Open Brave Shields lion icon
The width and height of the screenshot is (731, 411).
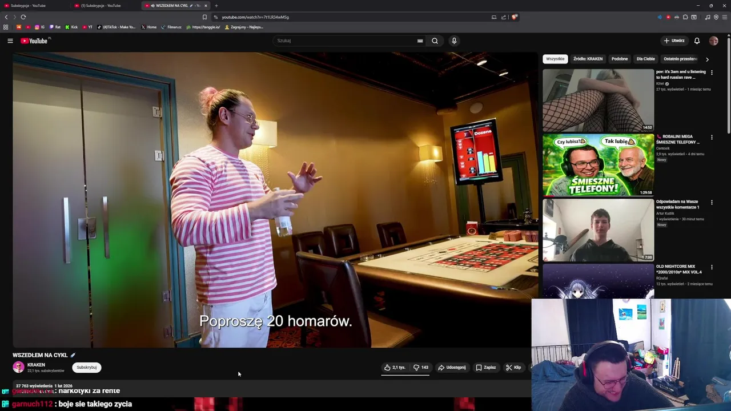[x=514, y=17]
